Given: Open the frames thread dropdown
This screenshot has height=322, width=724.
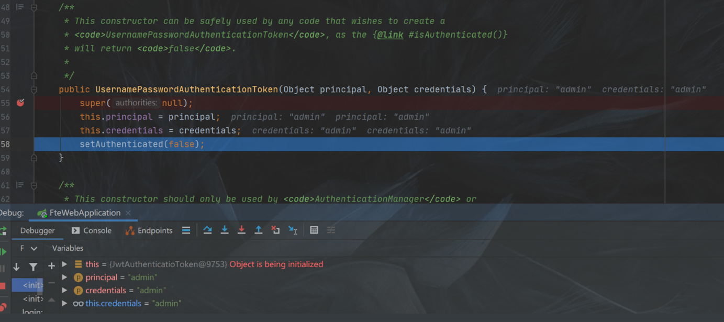Looking at the screenshot, I should pyautogui.click(x=34, y=248).
